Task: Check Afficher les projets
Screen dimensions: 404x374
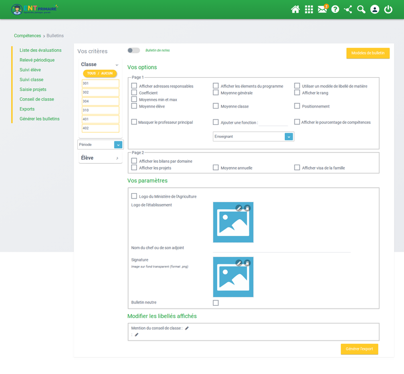Action: [134, 168]
